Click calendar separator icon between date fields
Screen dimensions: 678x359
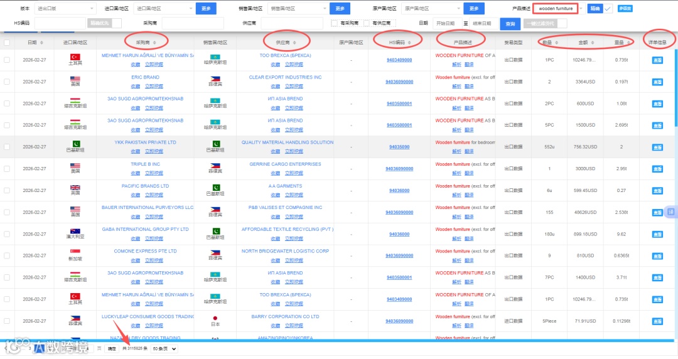pyautogui.click(x=466, y=23)
